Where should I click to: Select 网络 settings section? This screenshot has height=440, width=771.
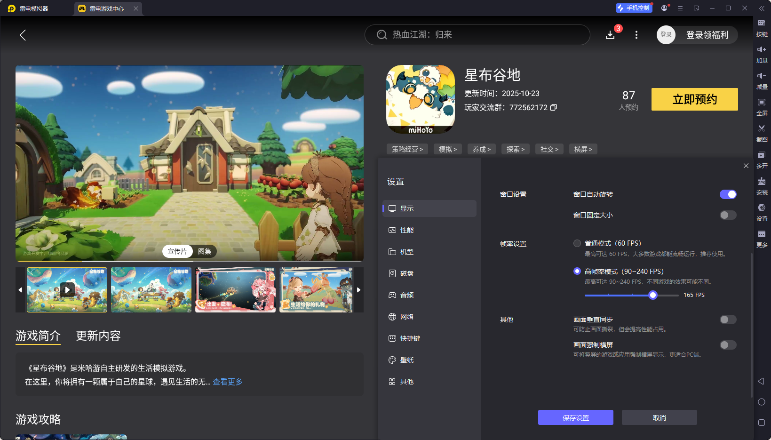pyautogui.click(x=429, y=317)
